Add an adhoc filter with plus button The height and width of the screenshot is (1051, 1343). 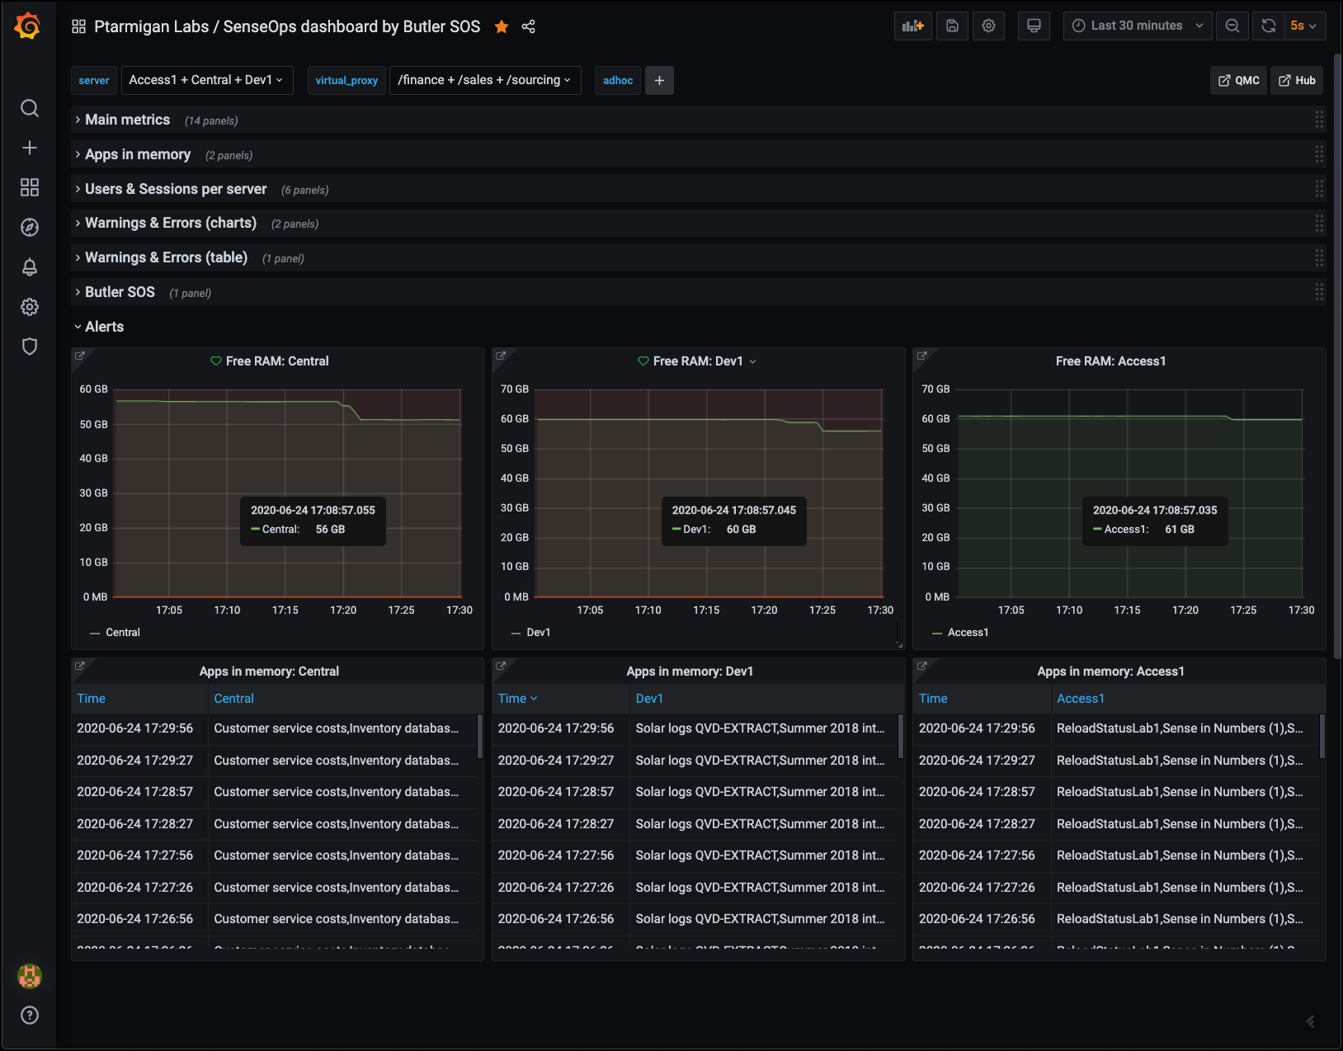(659, 80)
